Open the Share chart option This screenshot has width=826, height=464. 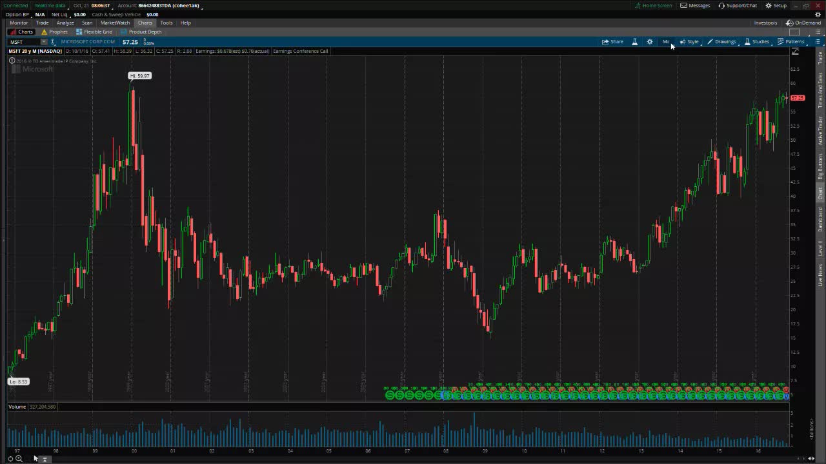click(x=612, y=42)
